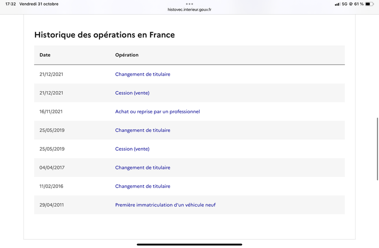The height and width of the screenshot is (248, 379).
Task: Open Changement de titulaire dated 25/05/2019
Action: click(x=143, y=130)
